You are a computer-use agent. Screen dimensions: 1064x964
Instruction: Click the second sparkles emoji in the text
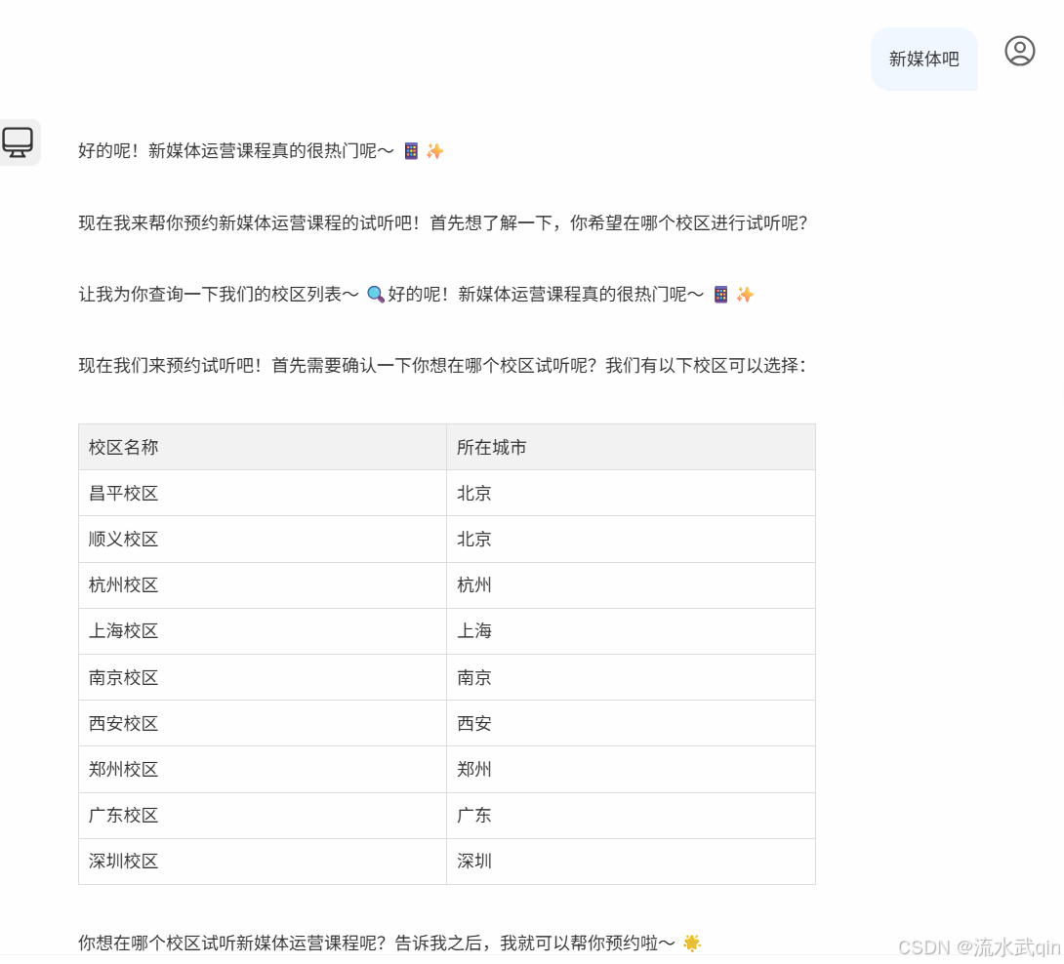(745, 294)
